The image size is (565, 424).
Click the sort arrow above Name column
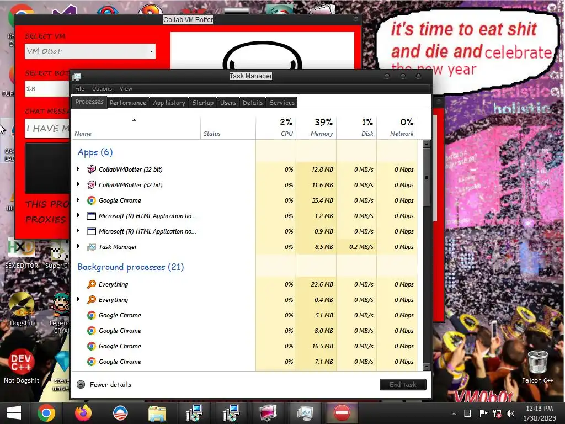point(134,120)
